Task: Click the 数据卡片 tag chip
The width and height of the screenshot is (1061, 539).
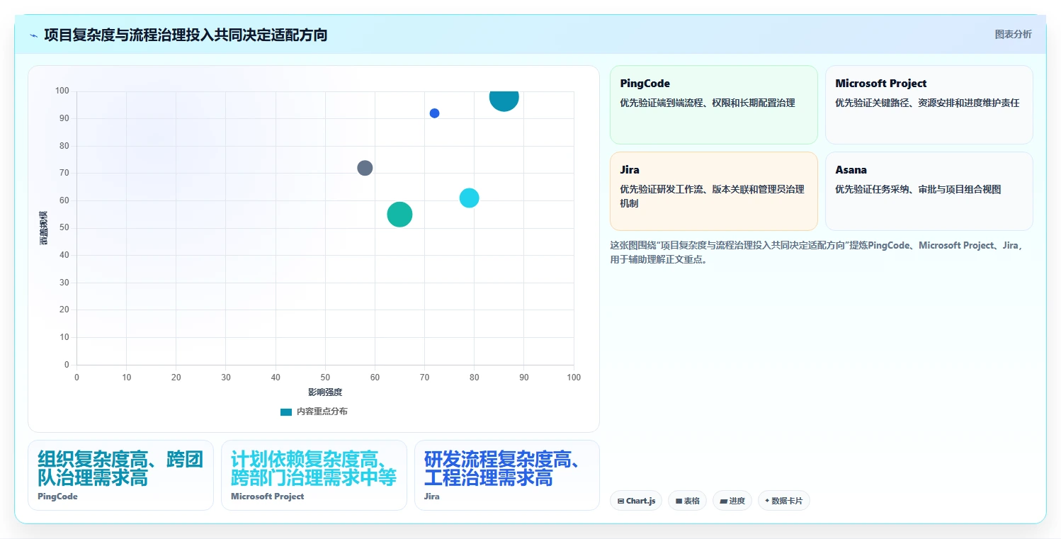Action: pyautogui.click(x=783, y=501)
